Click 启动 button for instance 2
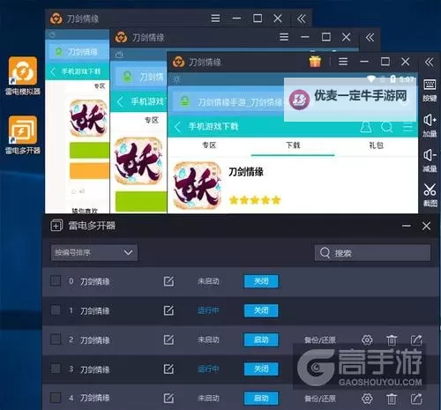 [x=261, y=339]
